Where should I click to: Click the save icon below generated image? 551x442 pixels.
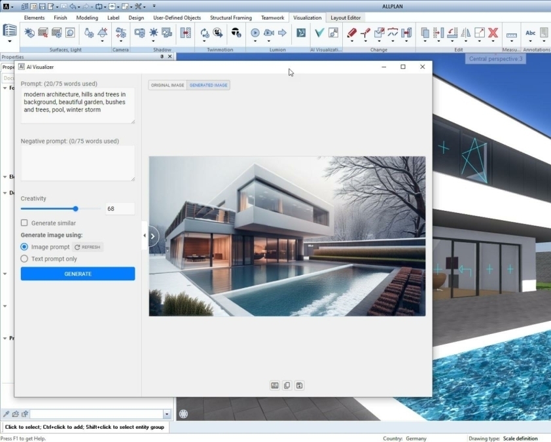tap(299, 386)
